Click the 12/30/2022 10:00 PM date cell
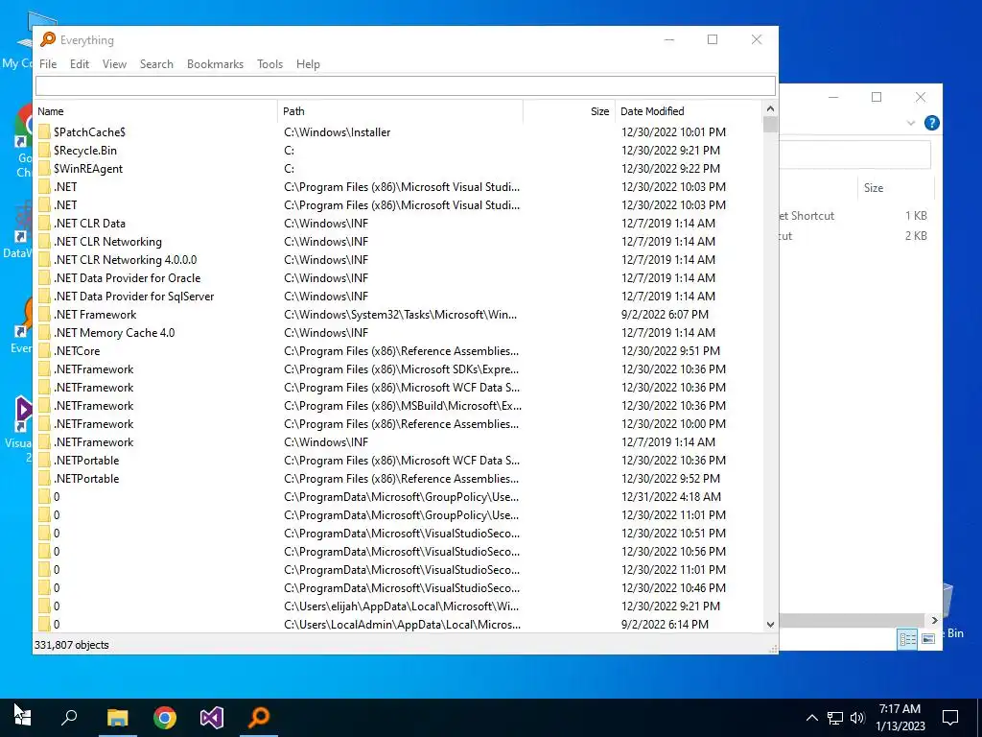Image resolution: width=982 pixels, height=737 pixels. (x=673, y=423)
